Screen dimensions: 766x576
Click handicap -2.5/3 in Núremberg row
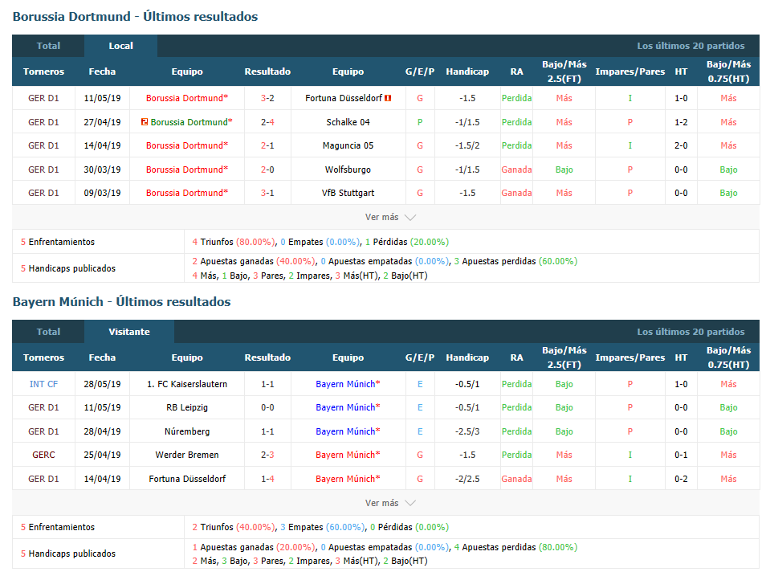(467, 431)
